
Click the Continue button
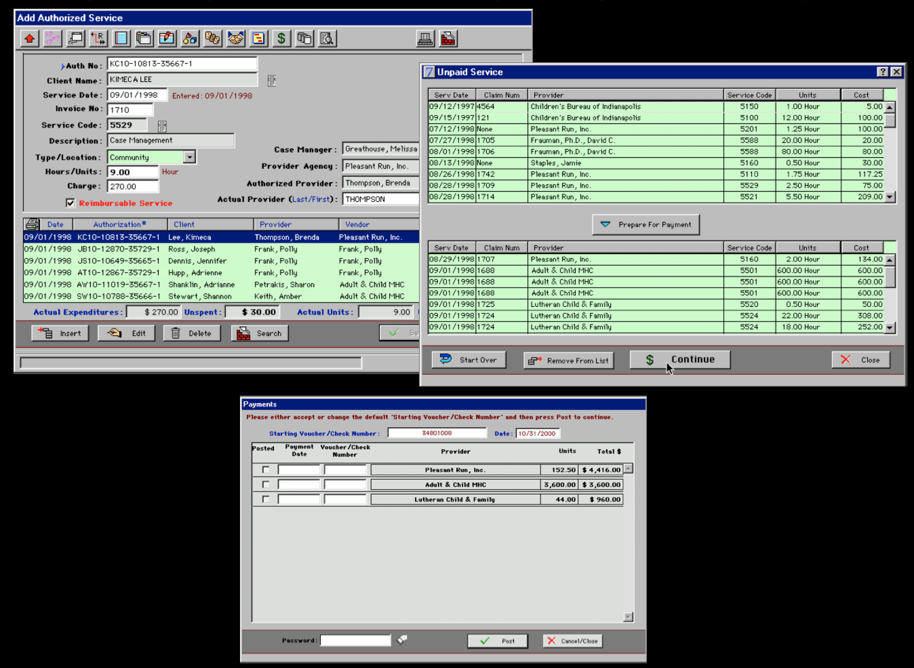click(680, 359)
